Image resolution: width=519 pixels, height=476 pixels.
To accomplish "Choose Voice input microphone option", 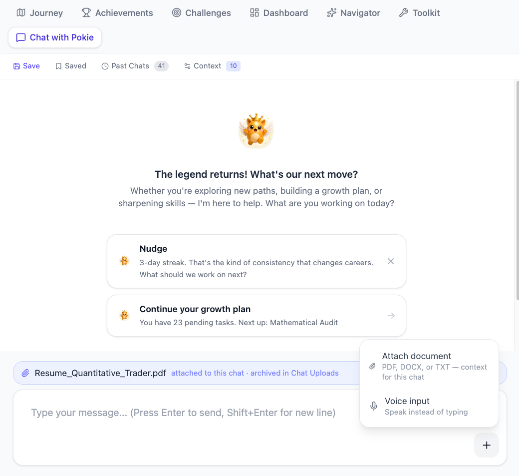I will [429, 406].
